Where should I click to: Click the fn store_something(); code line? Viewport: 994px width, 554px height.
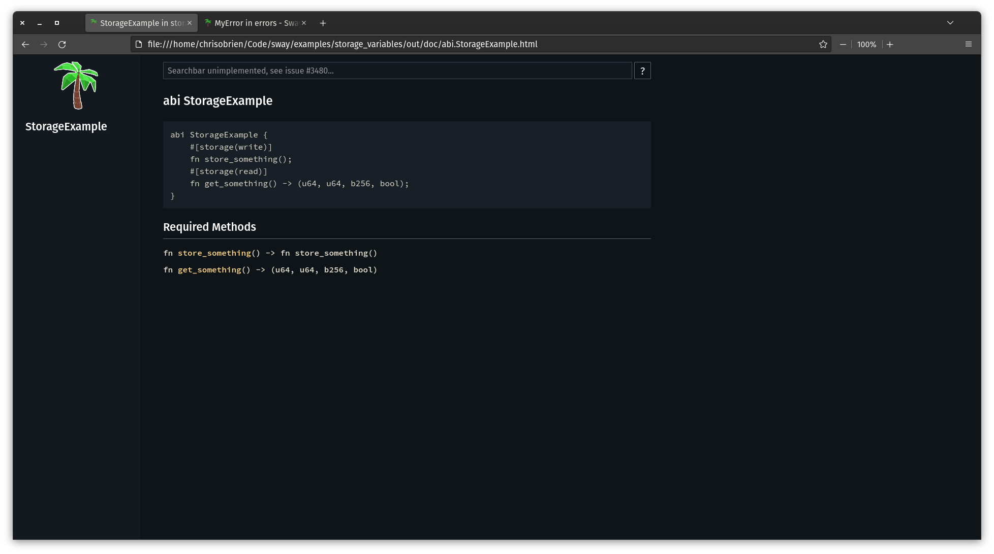241,159
